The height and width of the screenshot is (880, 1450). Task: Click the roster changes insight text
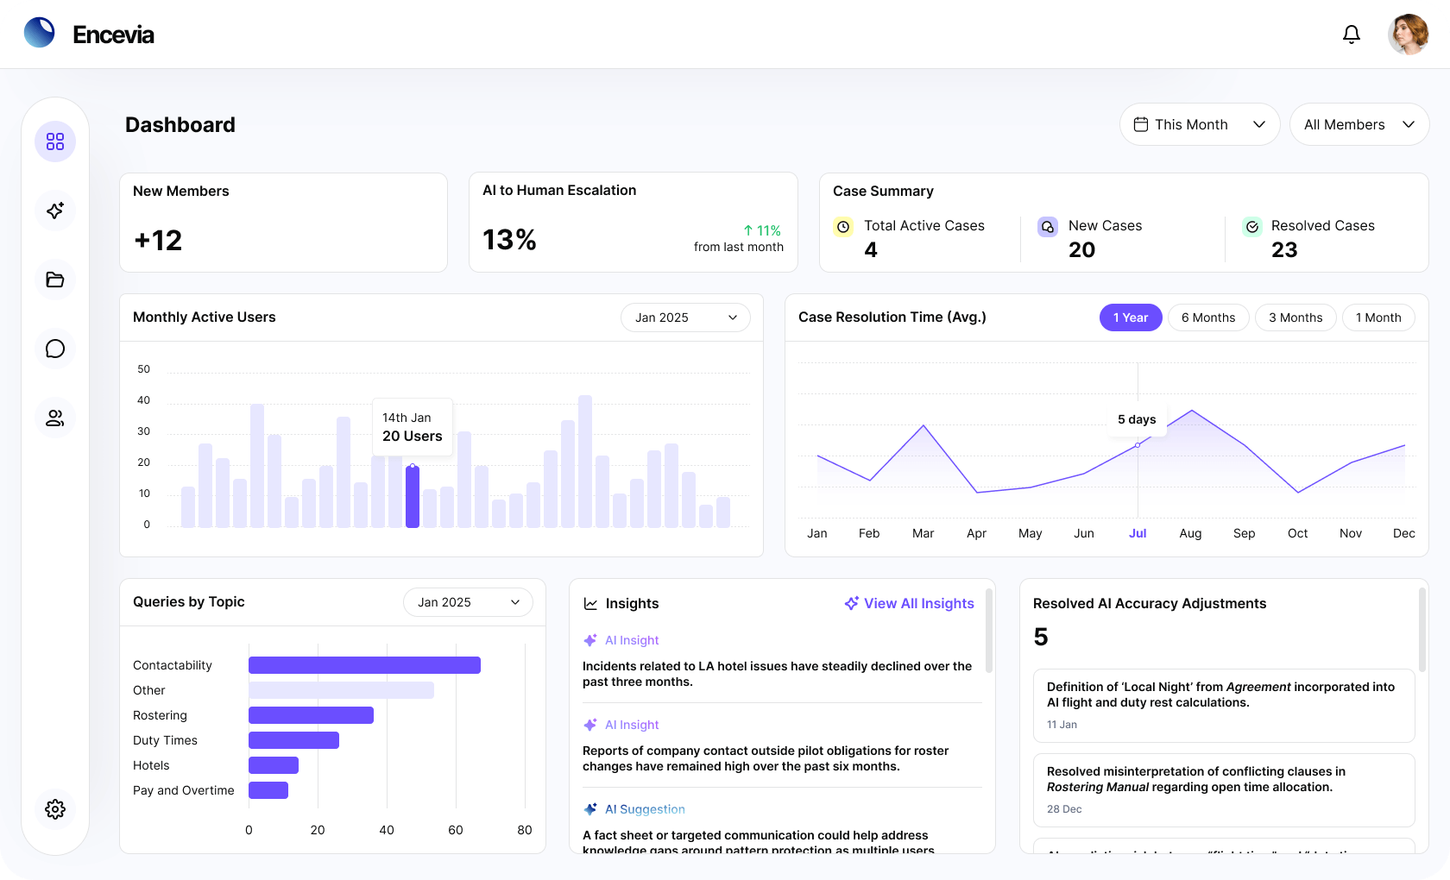point(766,758)
